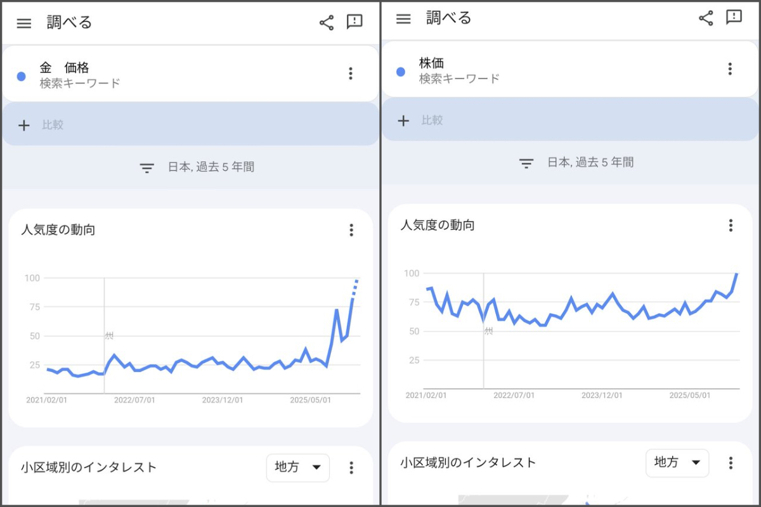The width and height of the screenshot is (761, 507).
Task: Tap share icon above the 株価 keyword
Action: point(706,18)
